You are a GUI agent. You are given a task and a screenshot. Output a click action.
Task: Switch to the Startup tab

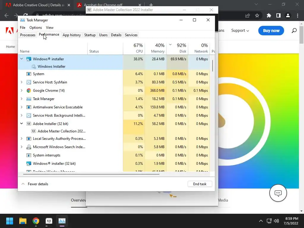(90, 35)
